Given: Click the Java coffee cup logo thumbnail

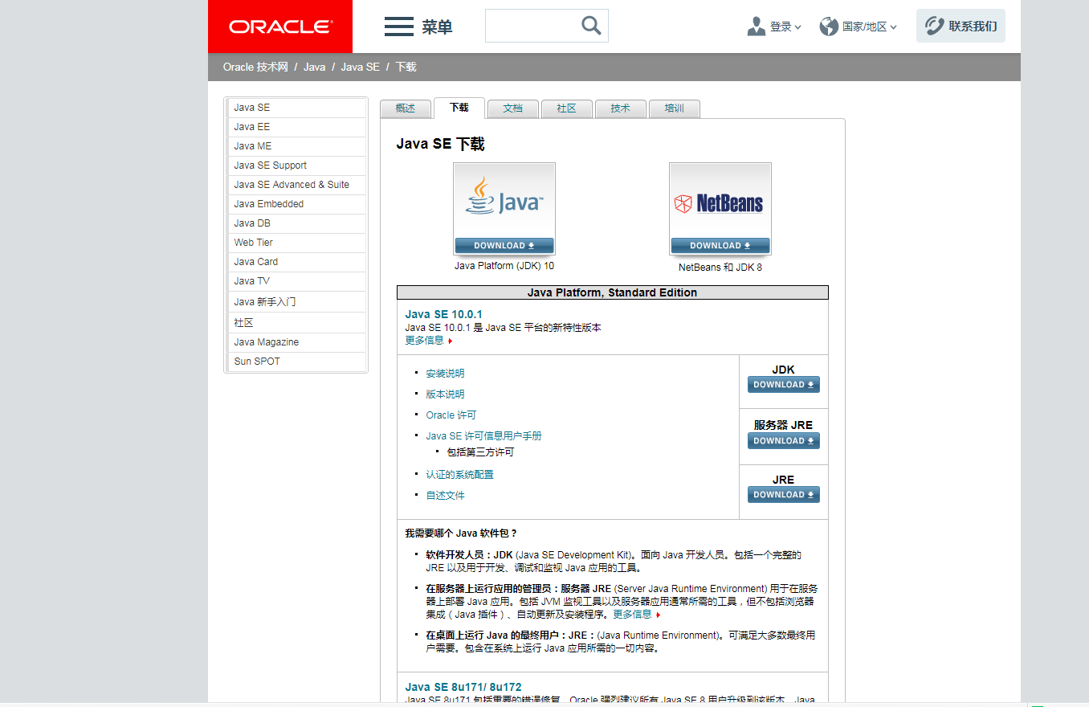Looking at the screenshot, I should [504, 199].
